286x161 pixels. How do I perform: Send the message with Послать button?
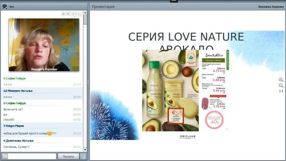[x=68, y=157]
